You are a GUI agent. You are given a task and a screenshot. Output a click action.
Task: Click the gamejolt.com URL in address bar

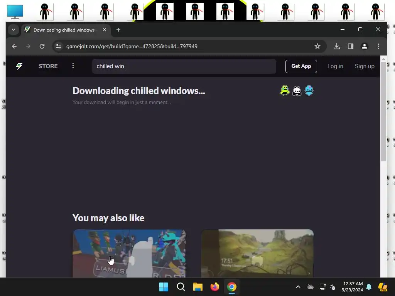pyautogui.click(x=132, y=46)
